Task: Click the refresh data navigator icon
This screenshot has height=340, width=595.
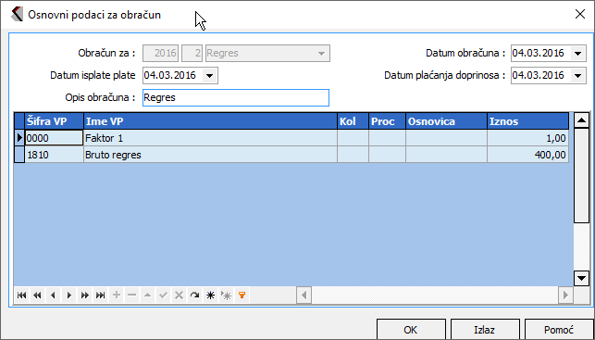Action: coord(194,296)
